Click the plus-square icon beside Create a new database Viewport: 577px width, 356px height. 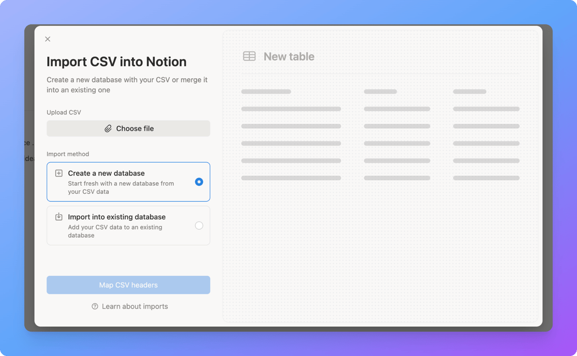[x=58, y=172]
